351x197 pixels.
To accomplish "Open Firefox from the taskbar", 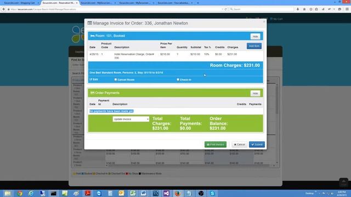I will [x=178, y=193].
